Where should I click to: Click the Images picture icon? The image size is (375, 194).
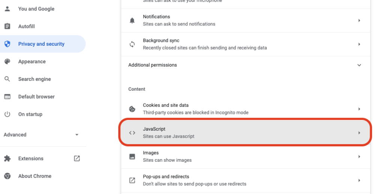[x=132, y=157]
